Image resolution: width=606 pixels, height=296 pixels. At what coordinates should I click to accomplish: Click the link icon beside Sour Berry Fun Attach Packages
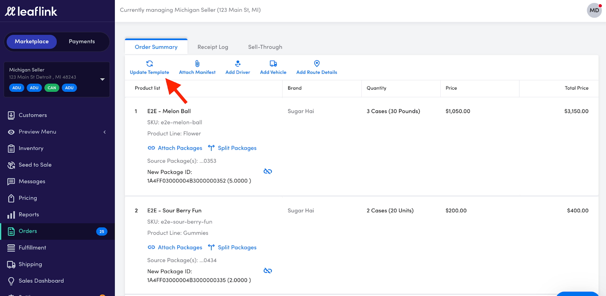pyautogui.click(x=151, y=247)
